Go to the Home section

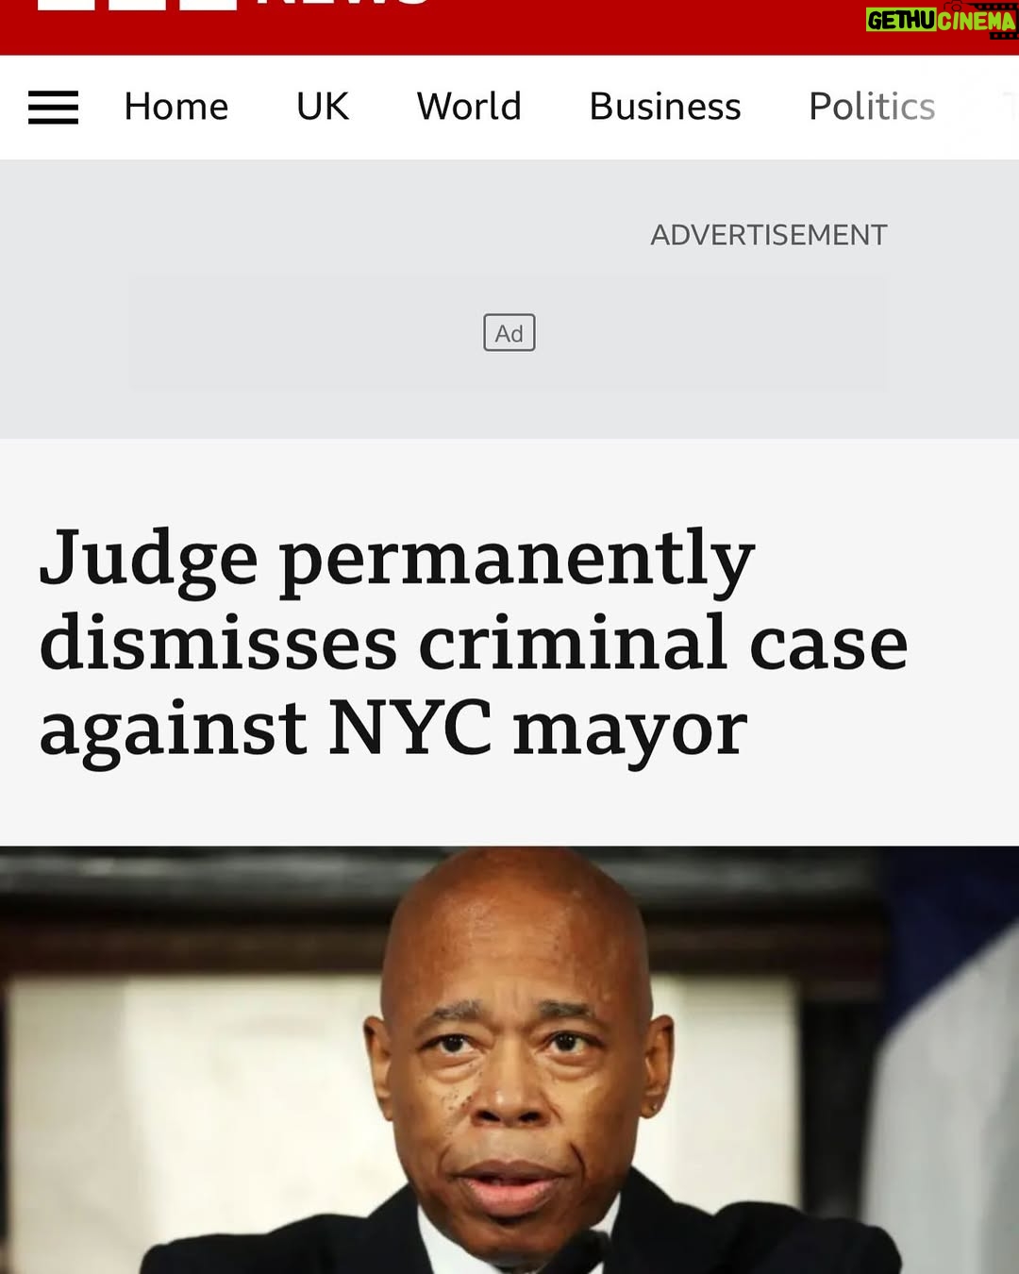click(x=176, y=107)
